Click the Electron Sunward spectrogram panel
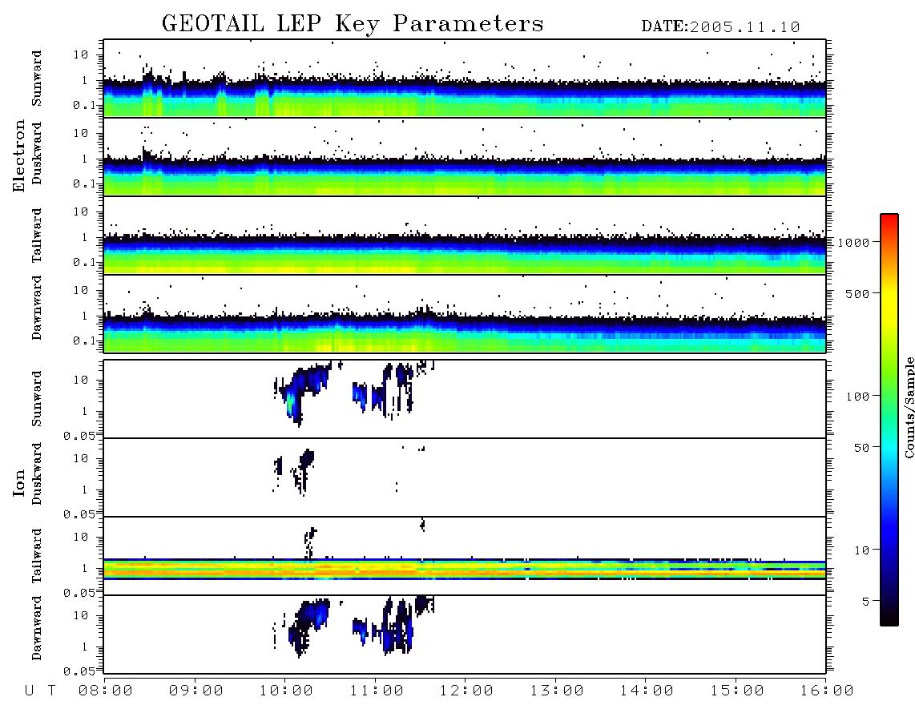Screen dimensions: 915x705 point(465,79)
